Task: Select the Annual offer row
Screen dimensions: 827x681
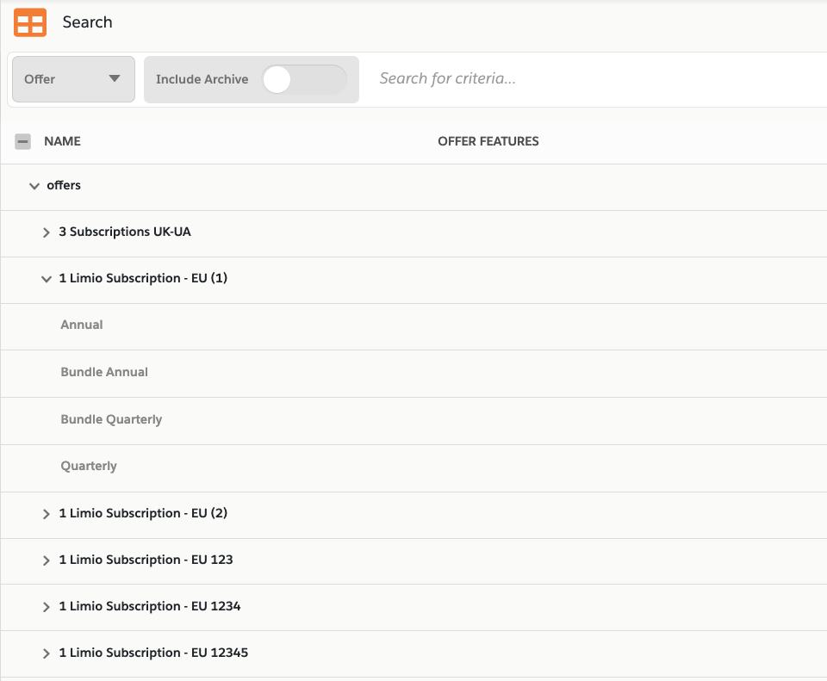Action: tap(82, 325)
